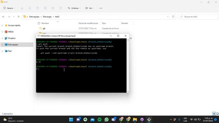Click the Paste icon in Explorer toolbar
The width and height of the screenshot is (219, 123).
[37, 8]
